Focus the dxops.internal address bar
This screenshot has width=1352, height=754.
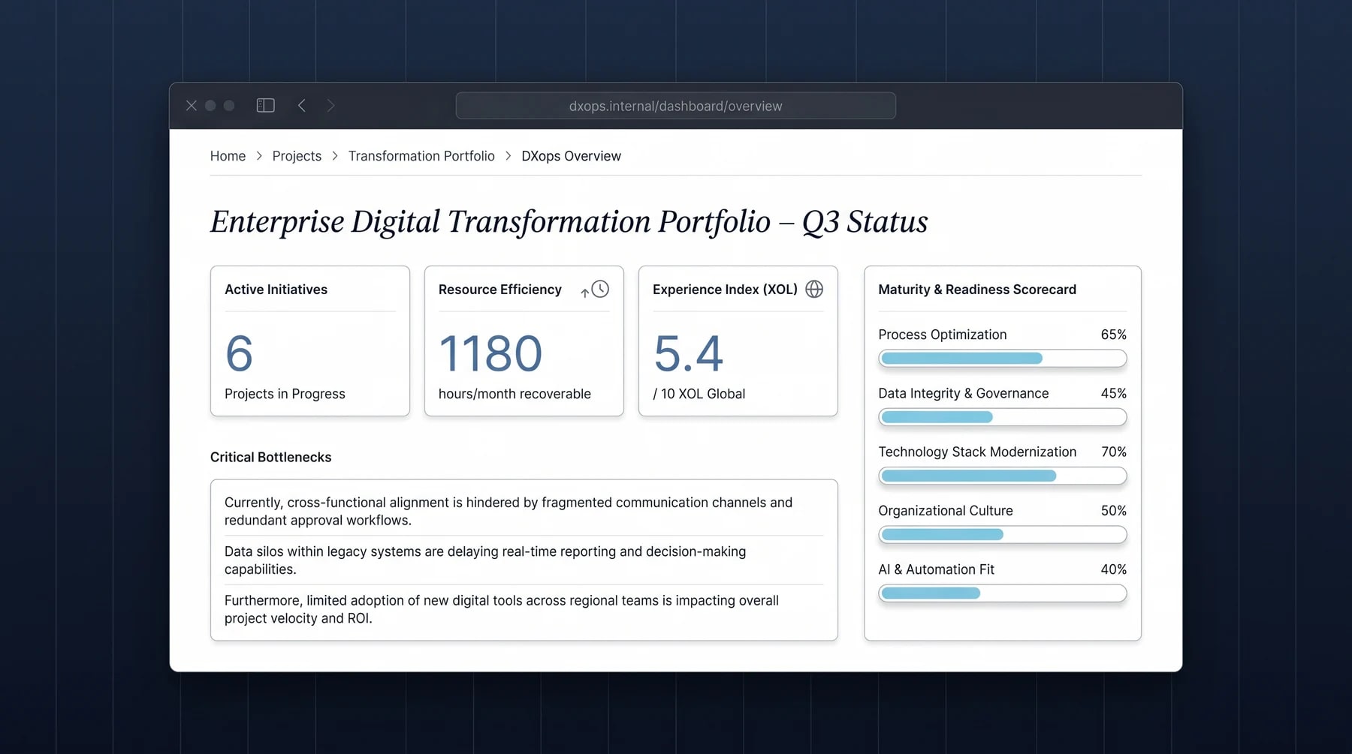pos(675,106)
